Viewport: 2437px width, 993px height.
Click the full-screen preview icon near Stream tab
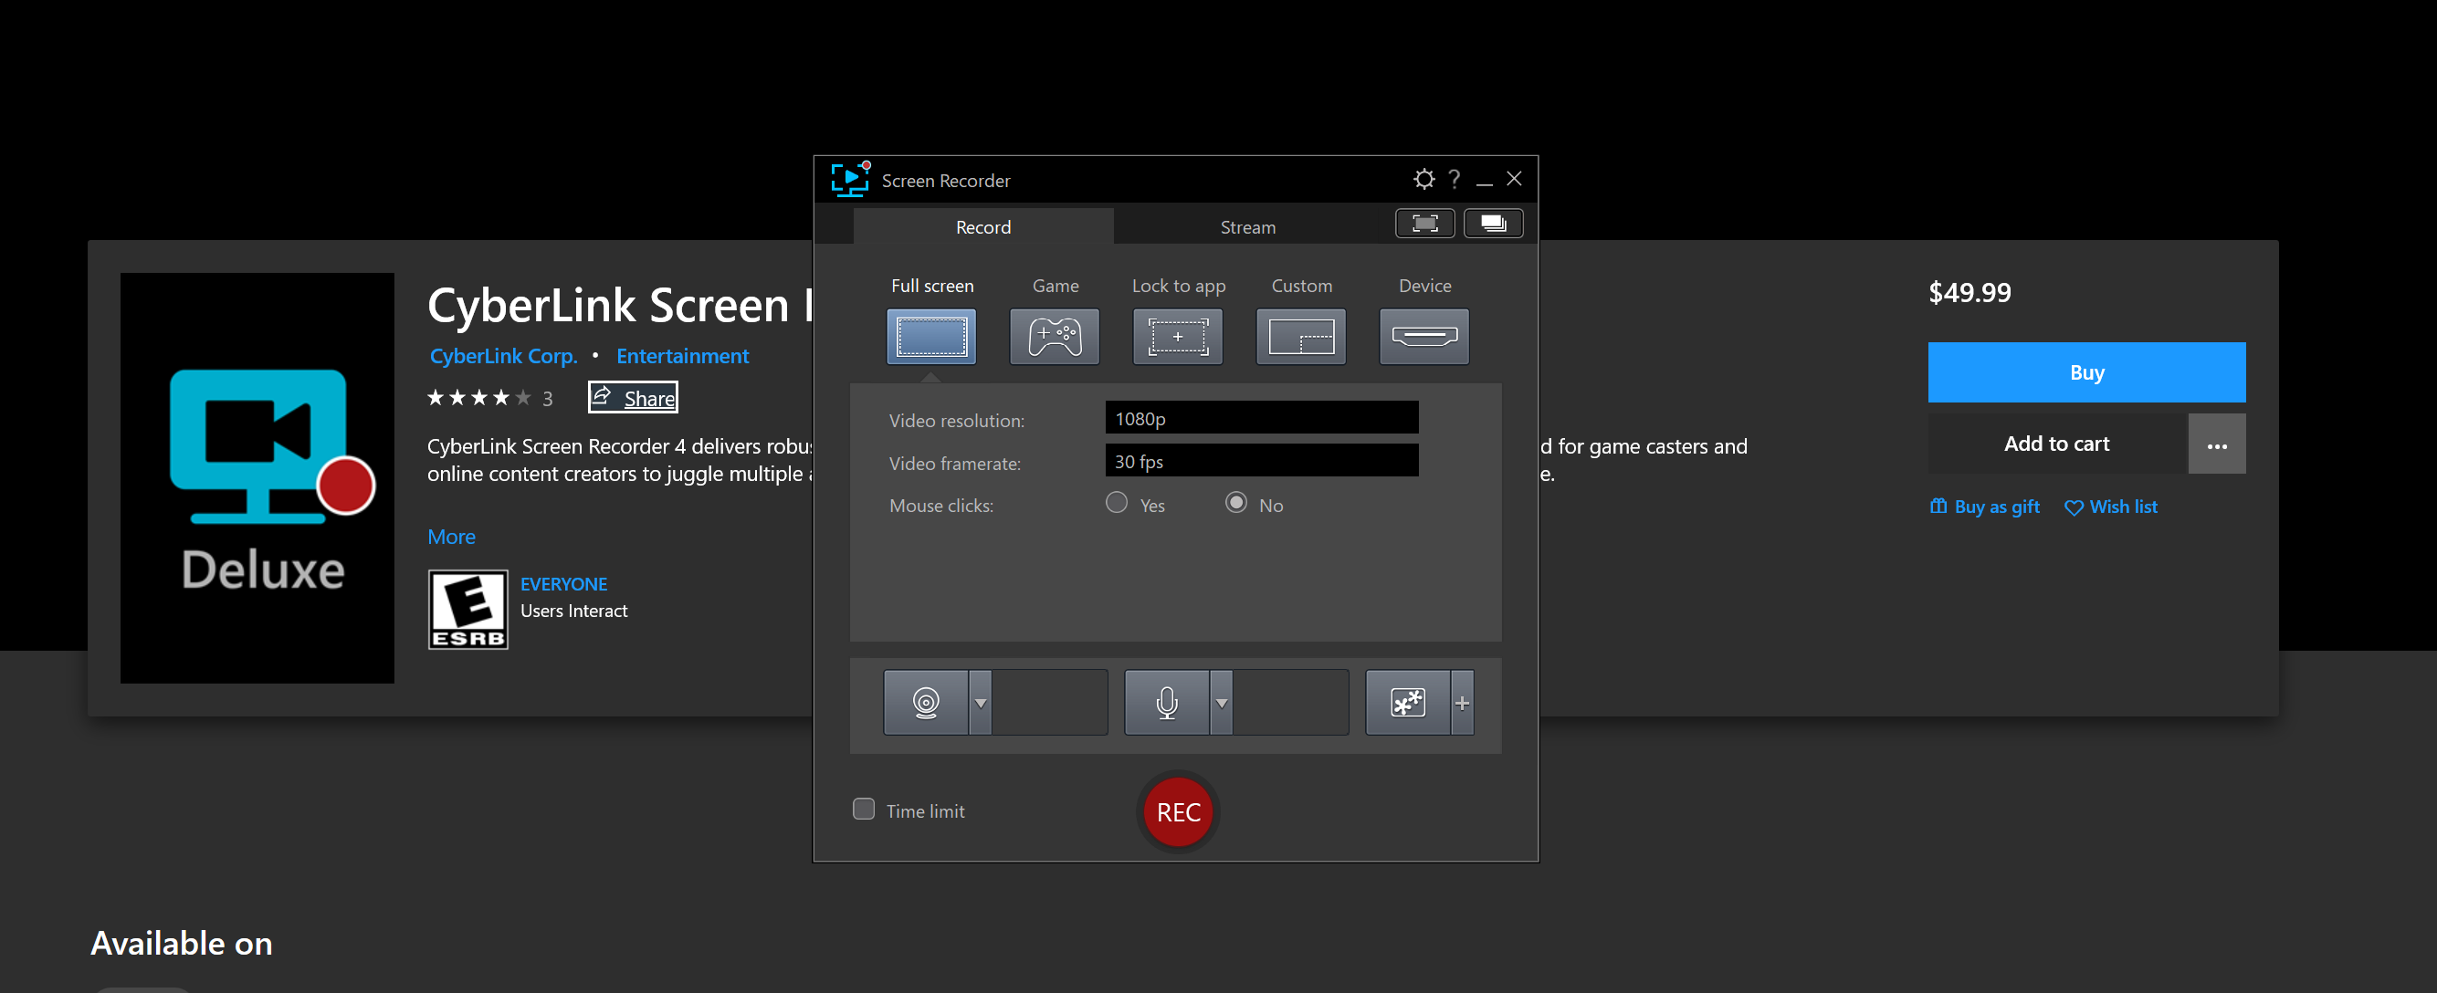tap(1424, 224)
